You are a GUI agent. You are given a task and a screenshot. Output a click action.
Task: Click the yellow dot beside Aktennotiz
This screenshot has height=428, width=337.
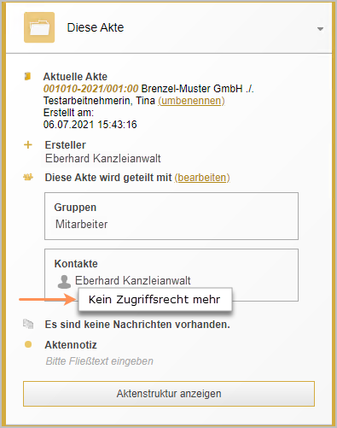click(x=28, y=344)
